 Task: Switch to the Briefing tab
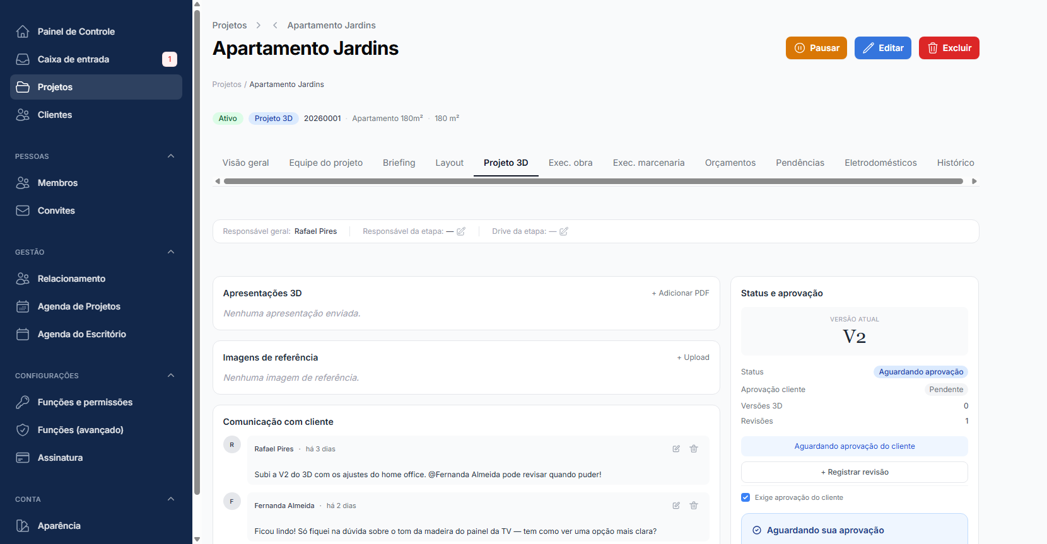point(399,163)
